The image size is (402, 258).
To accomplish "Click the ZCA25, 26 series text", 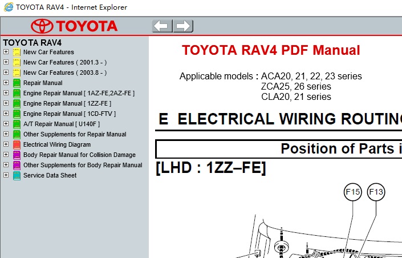I will (296, 87).
